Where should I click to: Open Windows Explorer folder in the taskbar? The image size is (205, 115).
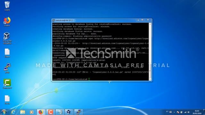pos(23,112)
